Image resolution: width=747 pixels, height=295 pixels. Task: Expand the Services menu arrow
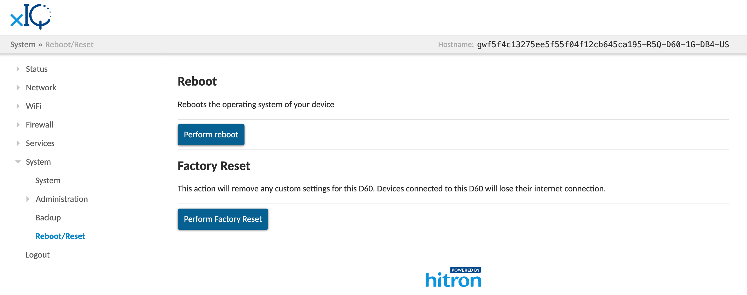point(18,143)
